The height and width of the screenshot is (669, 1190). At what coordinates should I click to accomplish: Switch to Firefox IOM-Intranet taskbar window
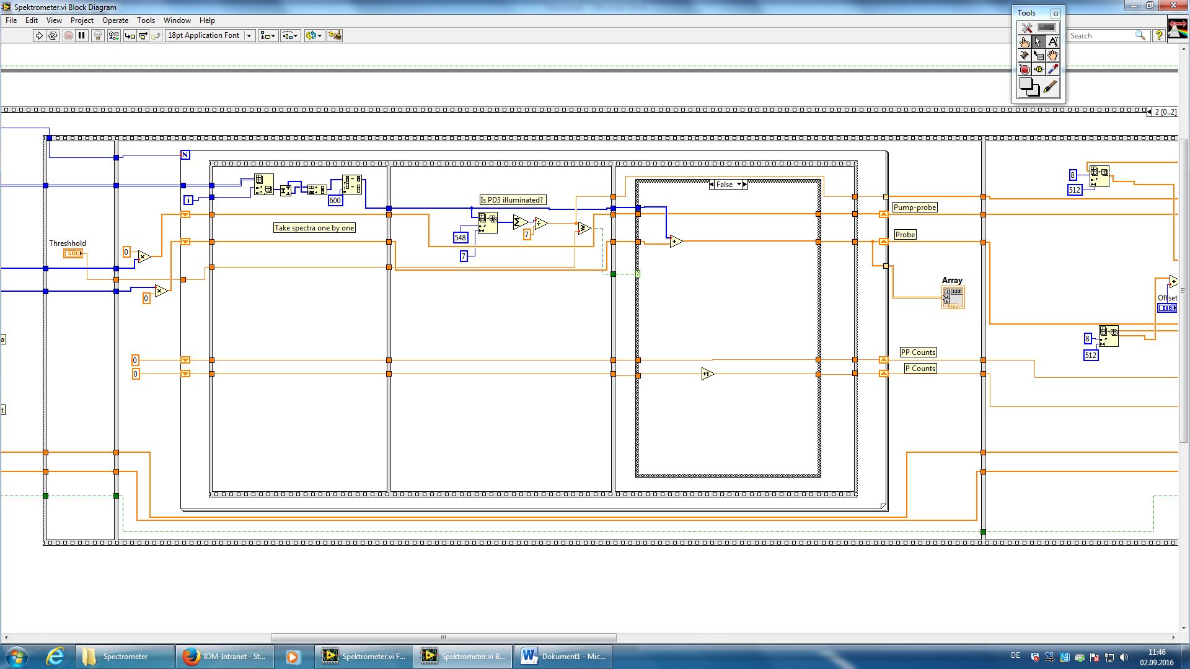pyautogui.click(x=225, y=656)
